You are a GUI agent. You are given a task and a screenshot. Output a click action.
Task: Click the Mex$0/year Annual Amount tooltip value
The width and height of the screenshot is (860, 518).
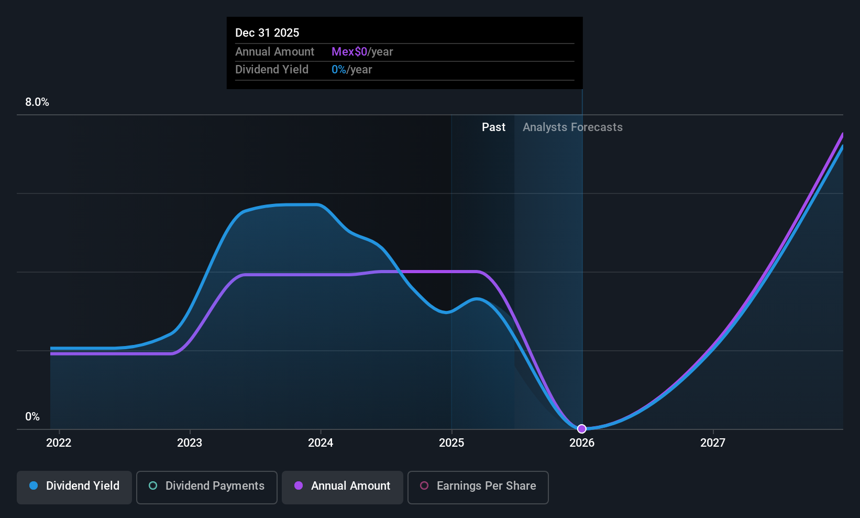point(362,52)
